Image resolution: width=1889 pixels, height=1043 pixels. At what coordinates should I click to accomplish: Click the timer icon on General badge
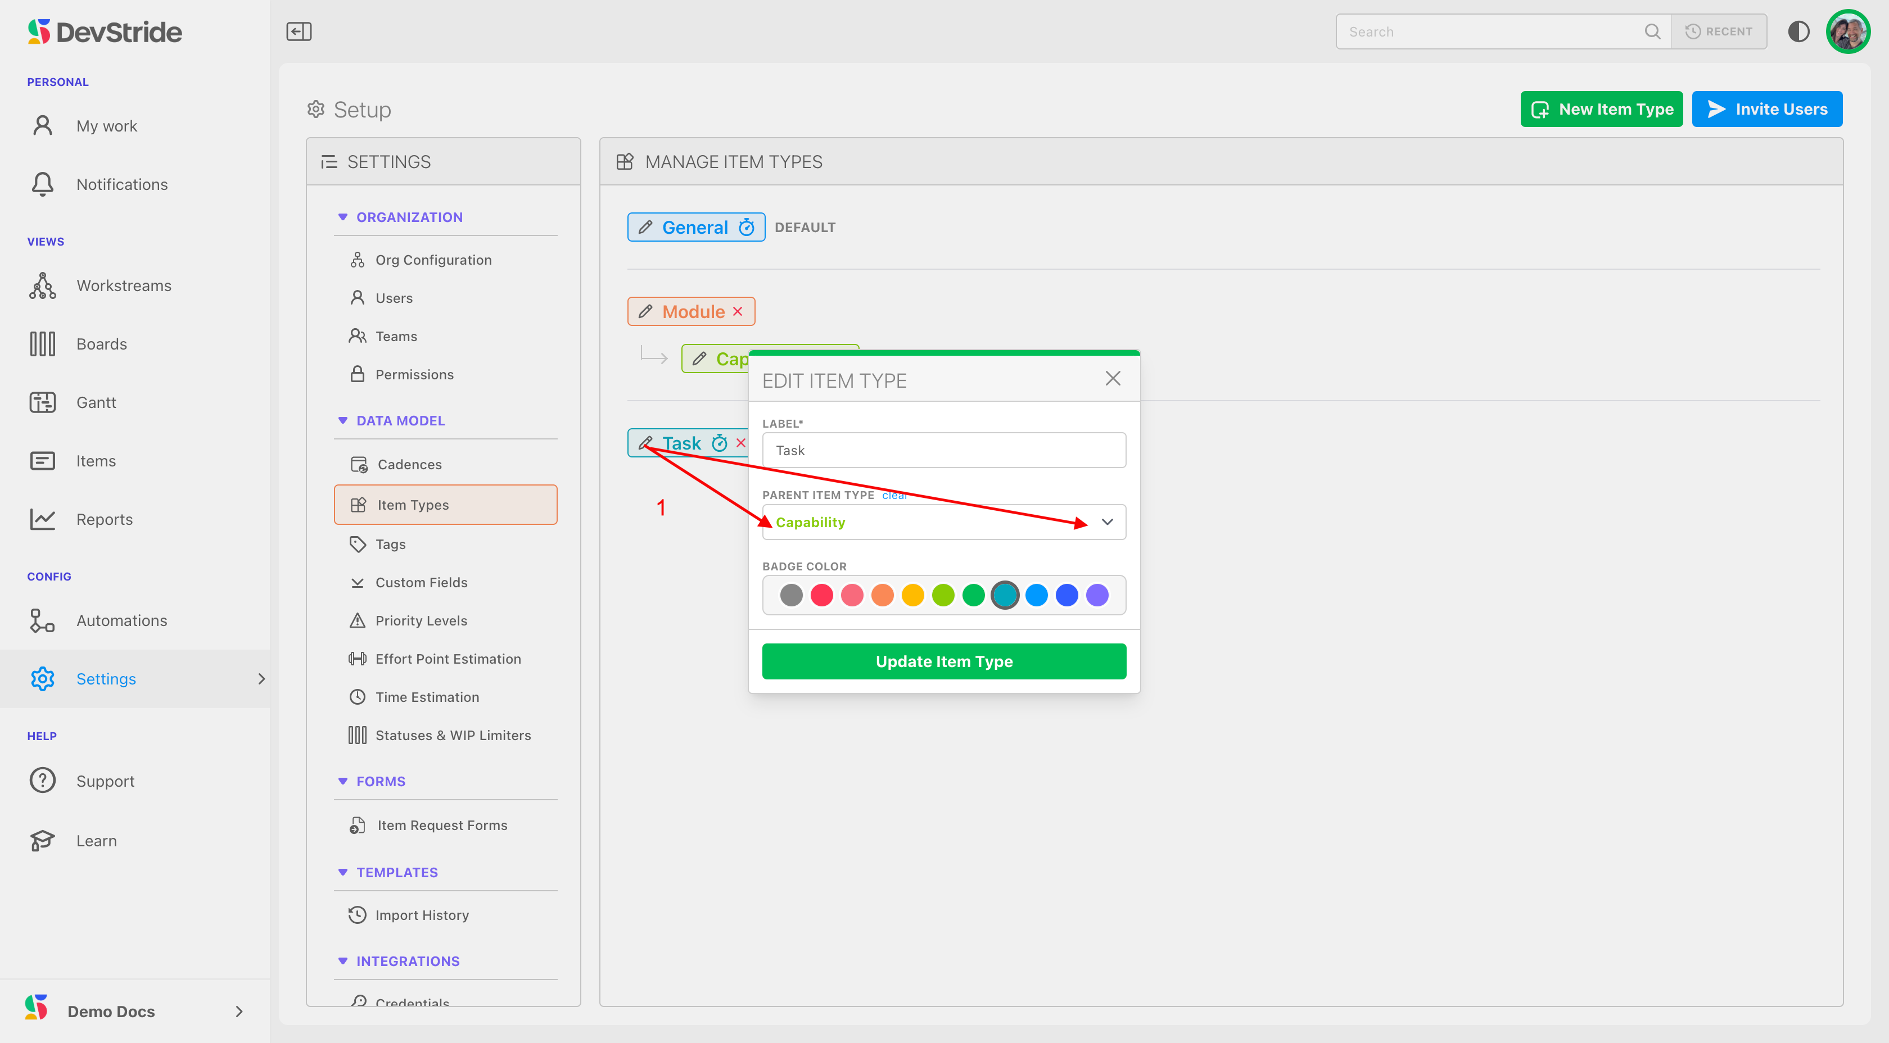pyautogui.click(x=747, y=227)
